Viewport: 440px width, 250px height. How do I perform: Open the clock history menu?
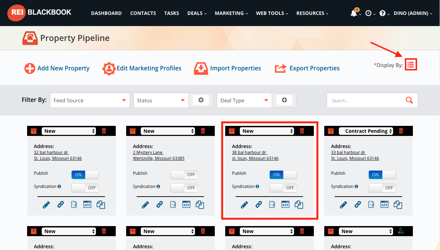368,14
